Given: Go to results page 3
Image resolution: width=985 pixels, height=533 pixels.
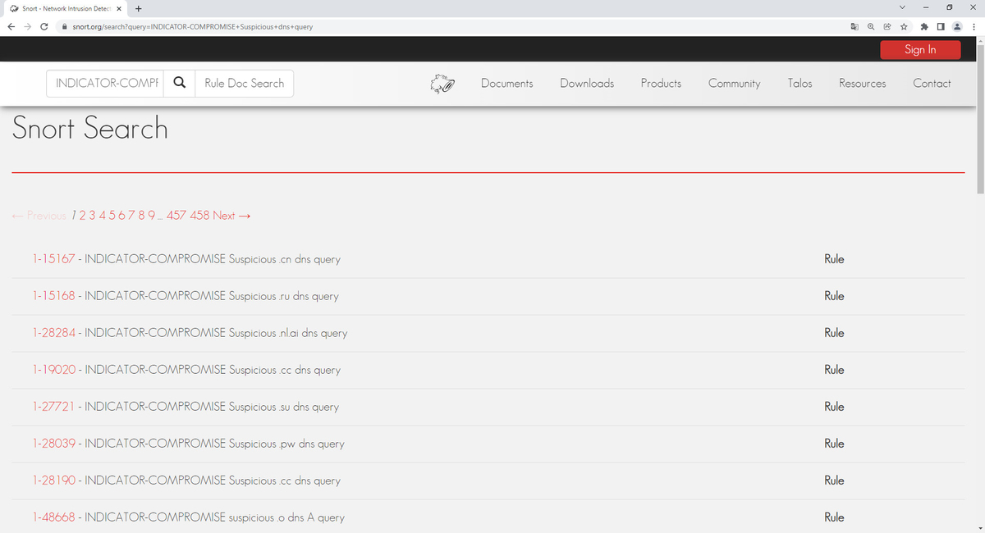Looking at the screenshot, I should [x=92, y=216].
